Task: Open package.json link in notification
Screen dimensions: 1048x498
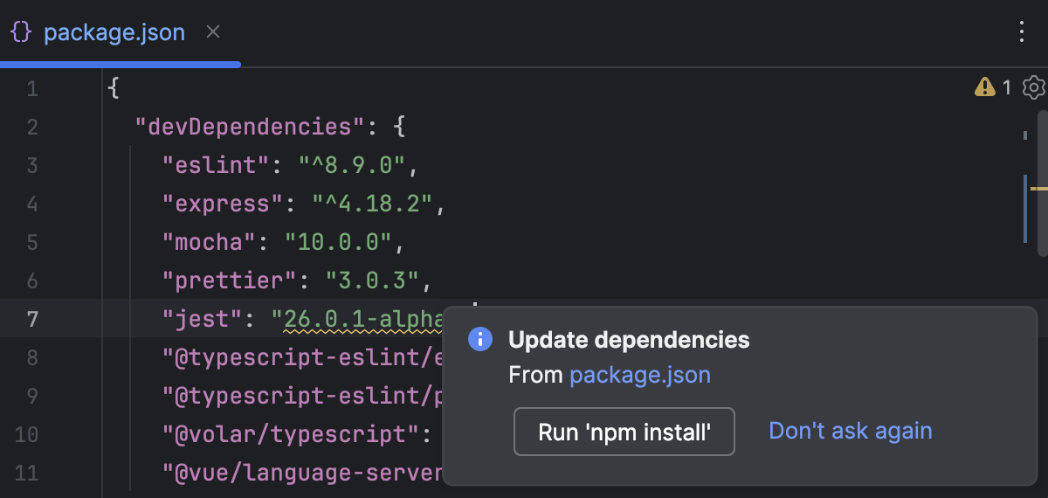Action: [639, 376]
